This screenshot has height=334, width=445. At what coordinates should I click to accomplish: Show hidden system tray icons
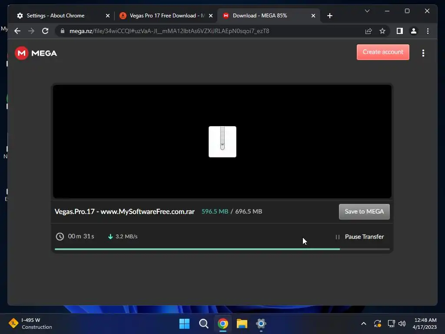pyautogui.click(x=364, y=324)
